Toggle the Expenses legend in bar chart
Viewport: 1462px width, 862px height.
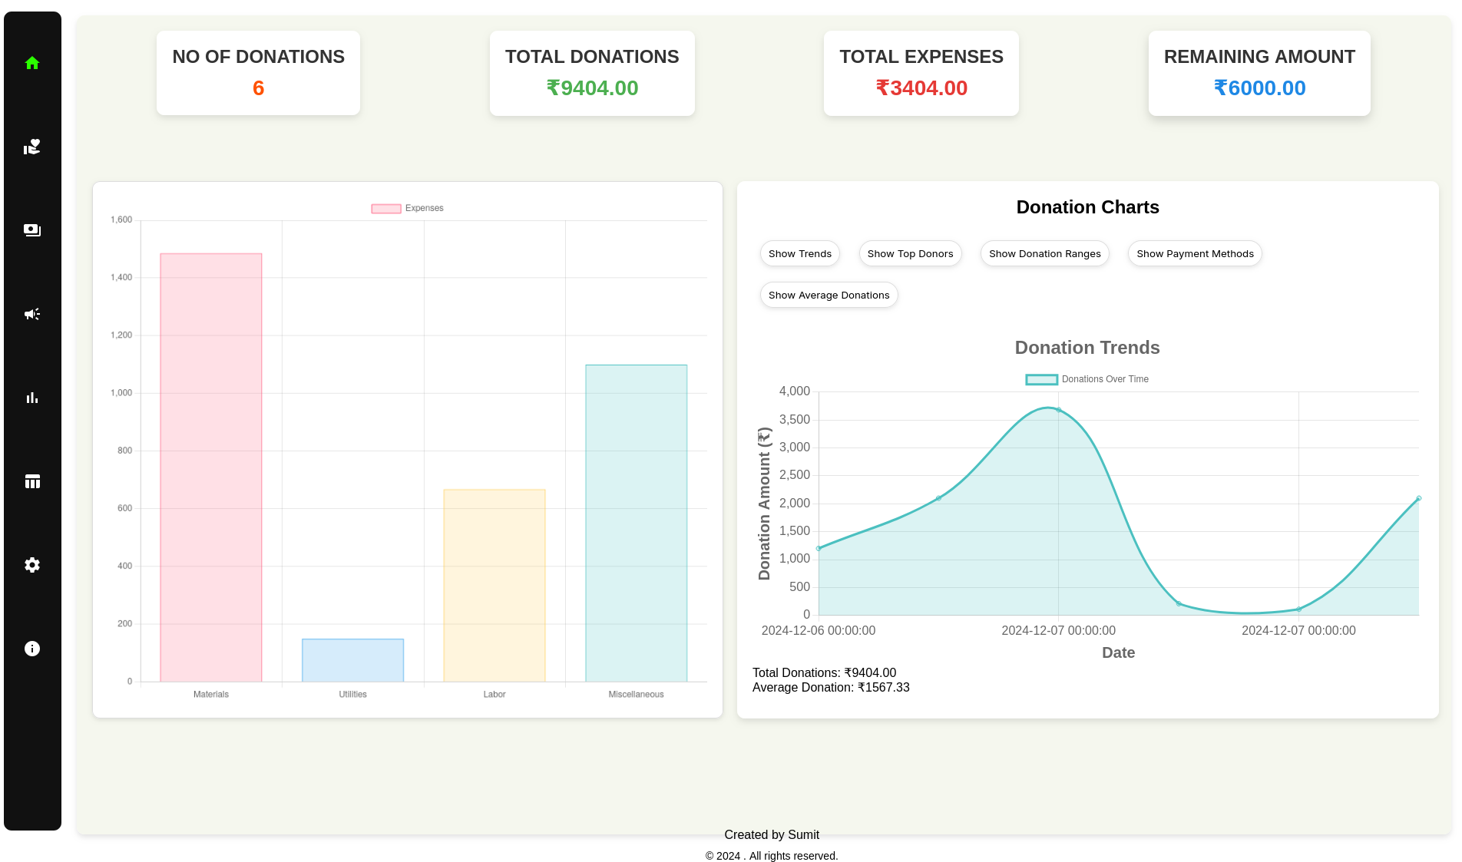coord(408,208)
